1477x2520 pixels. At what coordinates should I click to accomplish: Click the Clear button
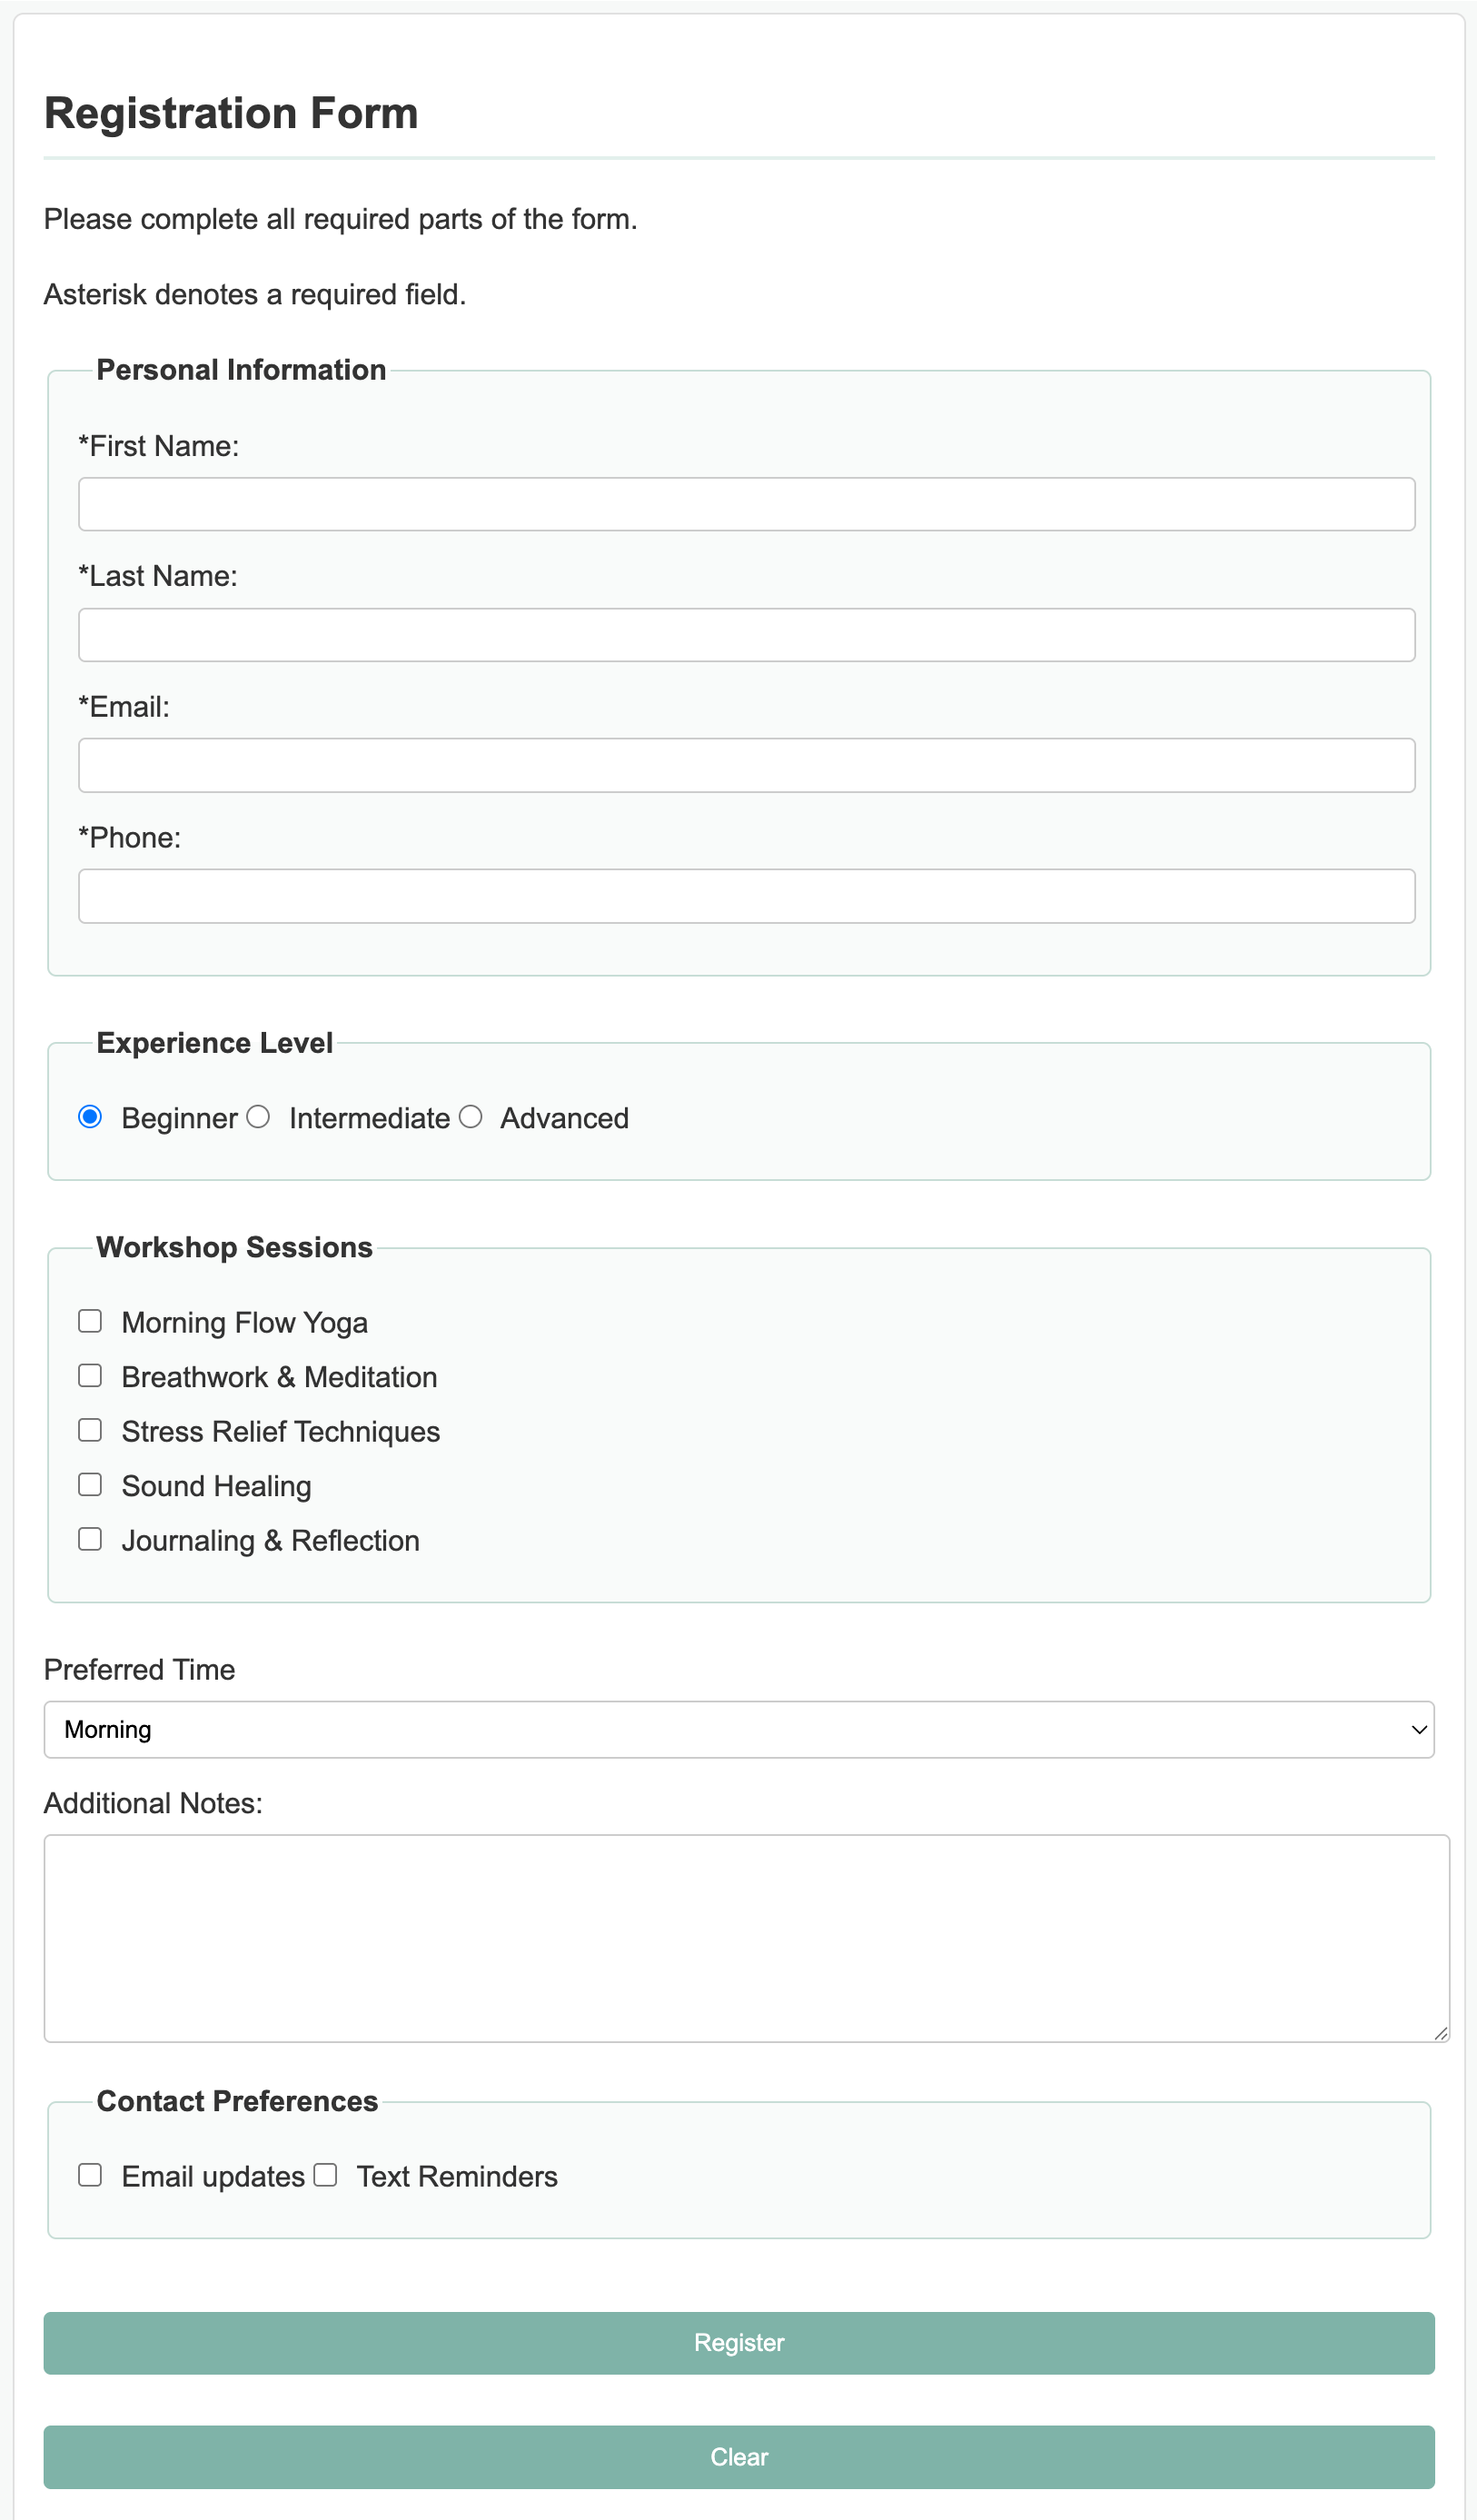pos(738,2457)
